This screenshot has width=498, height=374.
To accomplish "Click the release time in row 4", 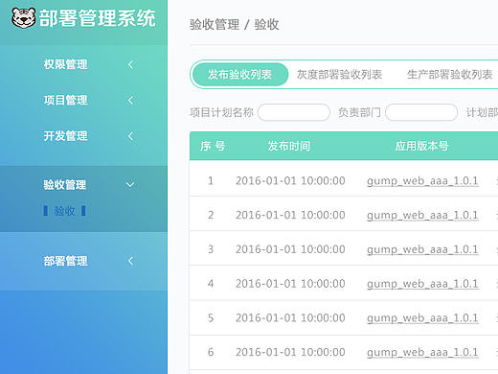I will coord(290,284).
